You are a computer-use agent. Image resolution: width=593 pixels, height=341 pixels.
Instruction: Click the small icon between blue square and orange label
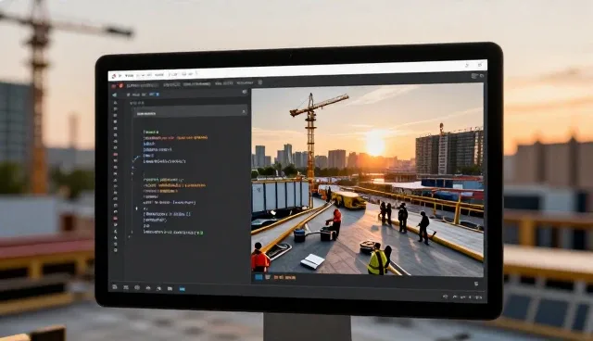(268, 277)
